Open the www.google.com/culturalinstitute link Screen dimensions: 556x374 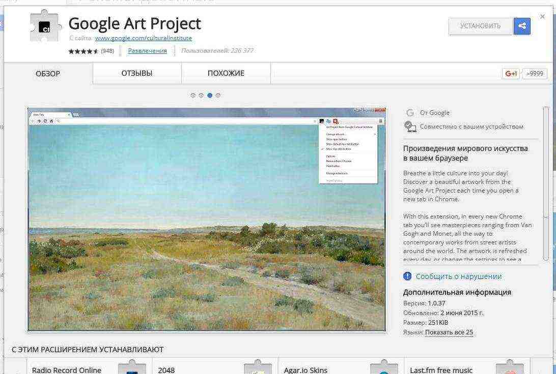[x=143, y=38]
